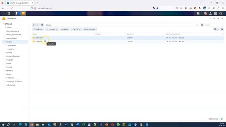Click the Suche search field

click(213, 25)
